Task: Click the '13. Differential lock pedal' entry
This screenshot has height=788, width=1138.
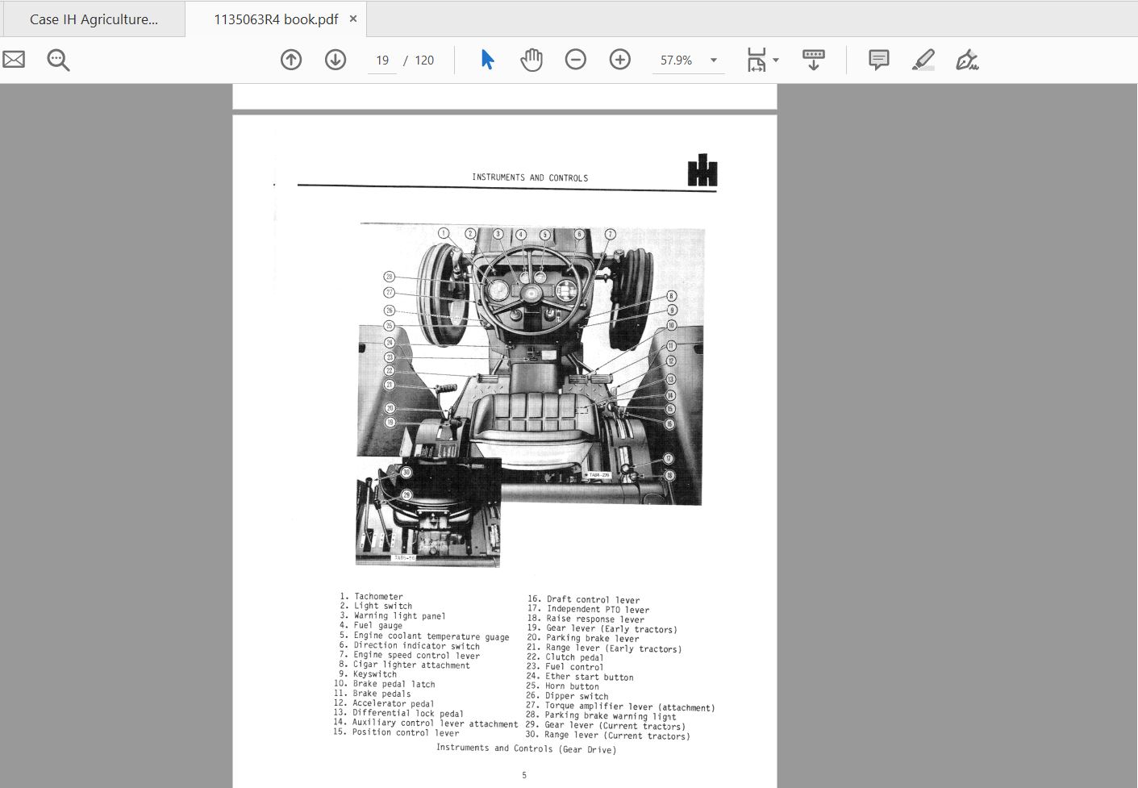Action: (x=398, y=713)
